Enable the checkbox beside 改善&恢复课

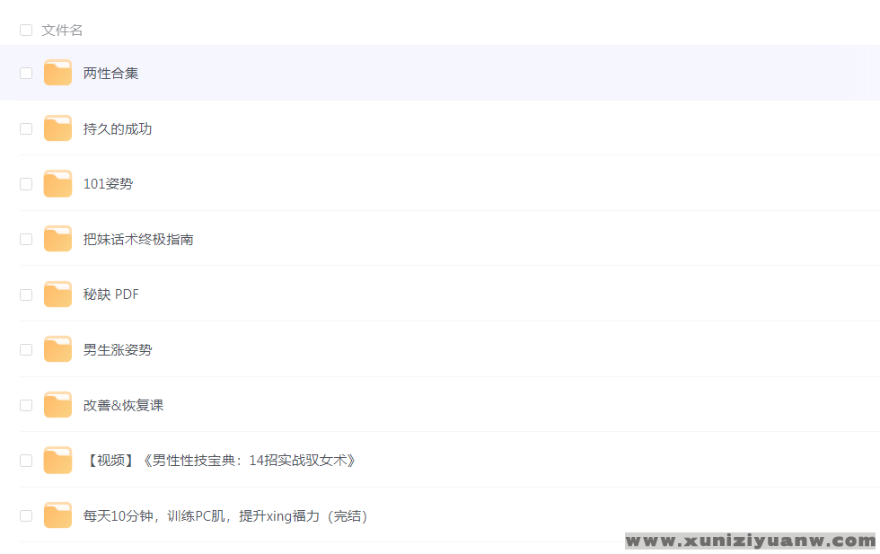(x=26, y=405)
